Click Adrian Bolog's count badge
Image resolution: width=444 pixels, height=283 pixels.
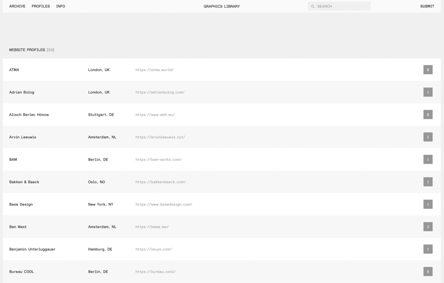[x=428, y=92]
